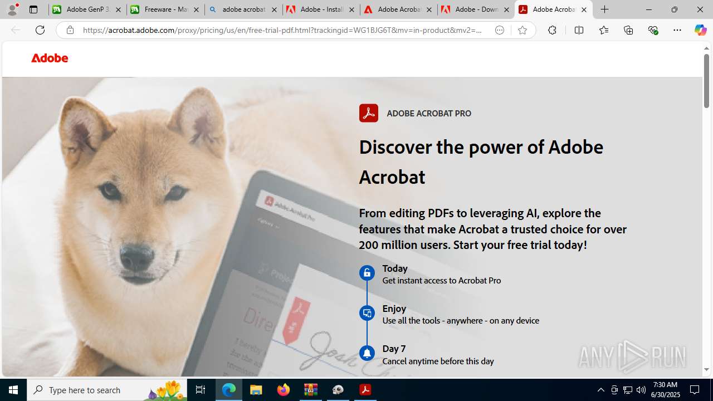Open the Copilot sidebar
Viewport: 713px width, 401px height.
(x=700, y=30)
